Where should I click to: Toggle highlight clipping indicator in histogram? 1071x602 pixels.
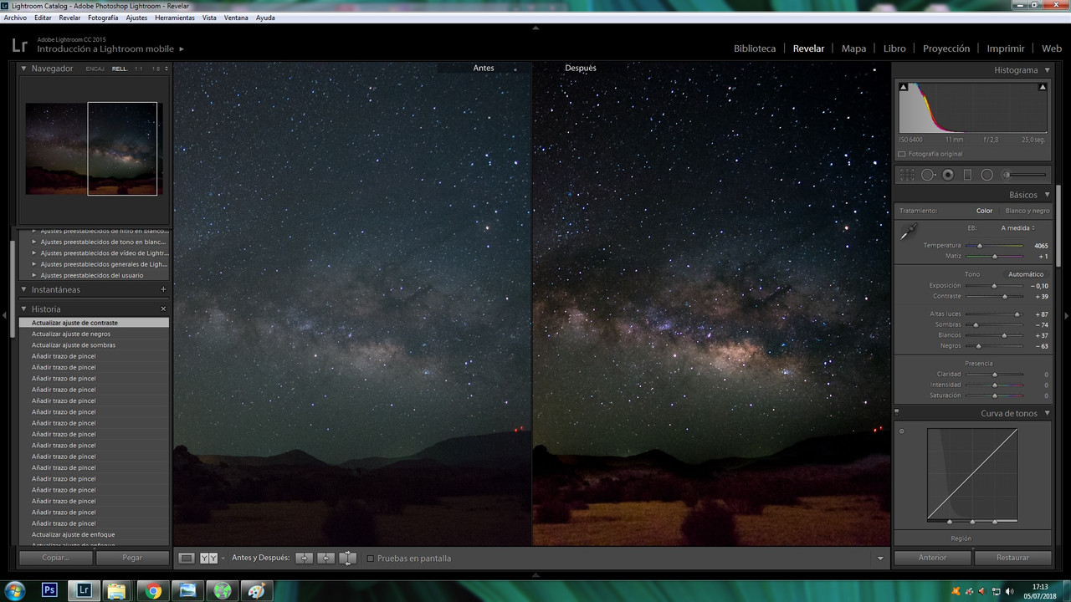click(1043, 86)
